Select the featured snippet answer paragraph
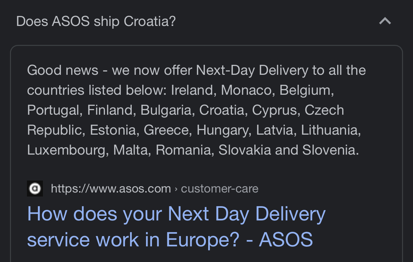 pos(197,110)
